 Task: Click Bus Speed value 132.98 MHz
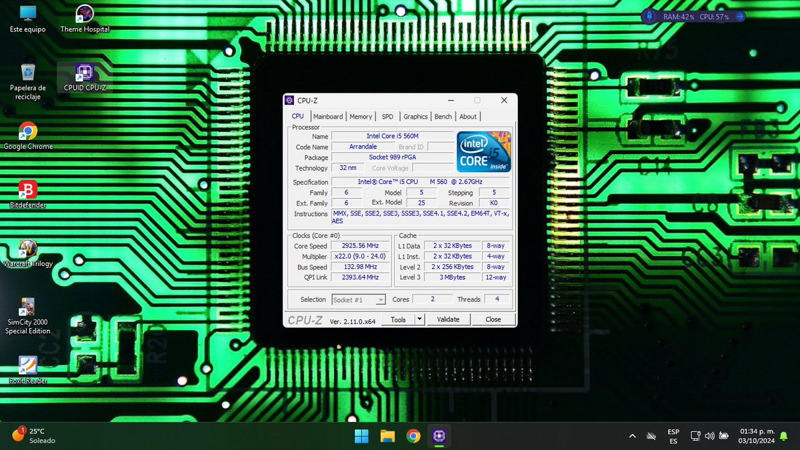(x=360, y=267)
